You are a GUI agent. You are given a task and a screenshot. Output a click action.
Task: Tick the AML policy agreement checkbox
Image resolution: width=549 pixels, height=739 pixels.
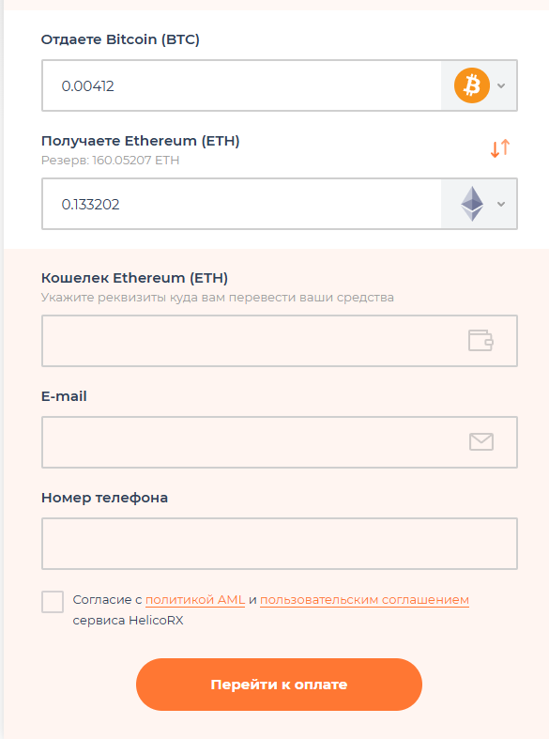pyautogui.click(x=53, y=602)
